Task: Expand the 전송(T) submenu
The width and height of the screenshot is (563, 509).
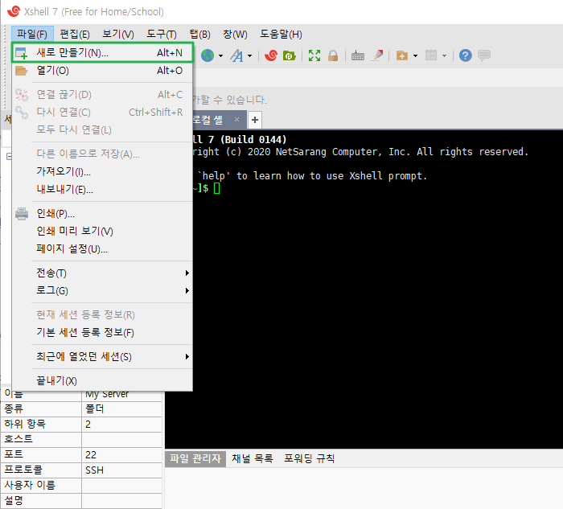Action: [103, 273]
